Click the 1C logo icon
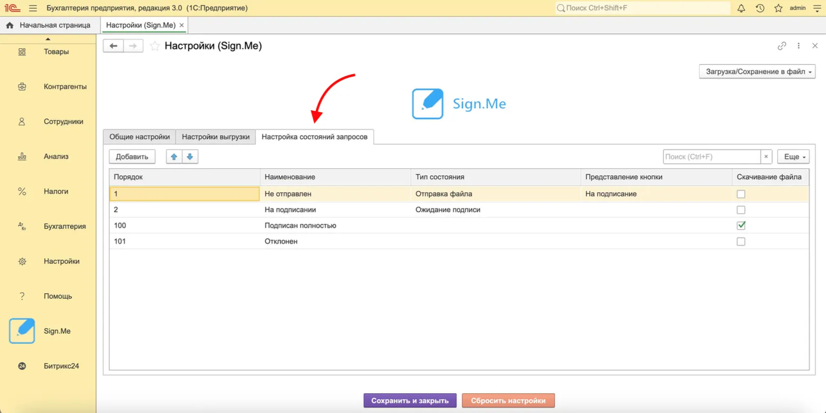 click(12, 8)
